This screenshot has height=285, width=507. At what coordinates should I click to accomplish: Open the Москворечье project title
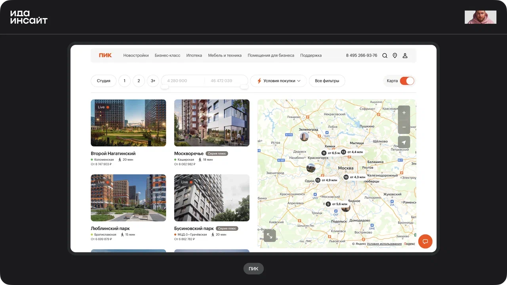coord(189,154)
